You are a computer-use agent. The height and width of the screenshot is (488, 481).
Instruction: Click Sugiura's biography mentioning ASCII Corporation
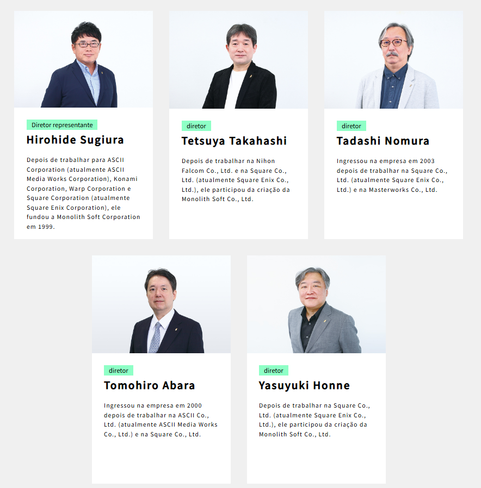point(83,193)
